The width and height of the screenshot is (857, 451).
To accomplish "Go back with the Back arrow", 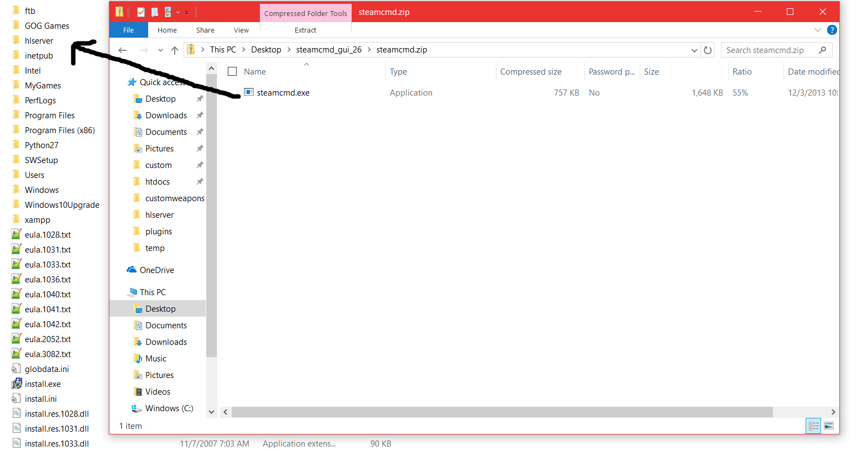I will (x=123, y=50).
